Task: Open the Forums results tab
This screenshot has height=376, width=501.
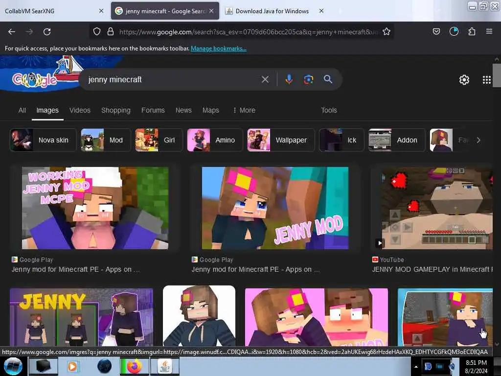Action: coord(153,110)
